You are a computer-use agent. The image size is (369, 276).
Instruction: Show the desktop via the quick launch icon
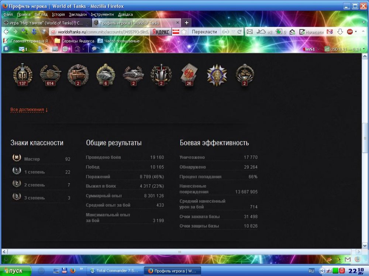[56, 271]
